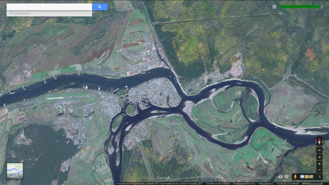Open the third green imagery thumbnail in bottom bar
Image resolution: width=329 pixels, height=185 pixels.
pyautogui.click(x=312, y=177)
